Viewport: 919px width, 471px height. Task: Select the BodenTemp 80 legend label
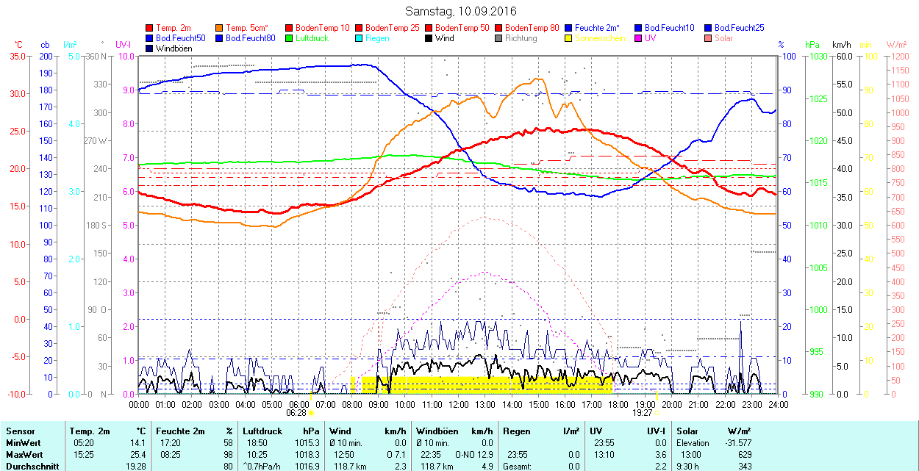pyautogui.click(x=532, y=27)
